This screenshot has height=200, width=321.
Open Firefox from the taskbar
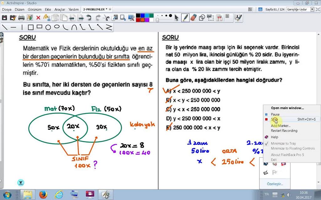pos(43,195)
